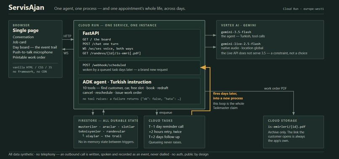This screenshot has height=159, width=339.
Task: Click 'CLOUD RUN — ONE SERVICE, ONE INSTANCE' heading
Action: click(117, 25)
